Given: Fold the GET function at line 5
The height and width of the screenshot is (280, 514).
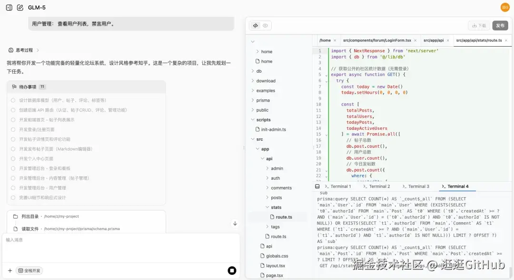Looking at the screenshot, I should [x=326, y=75].
